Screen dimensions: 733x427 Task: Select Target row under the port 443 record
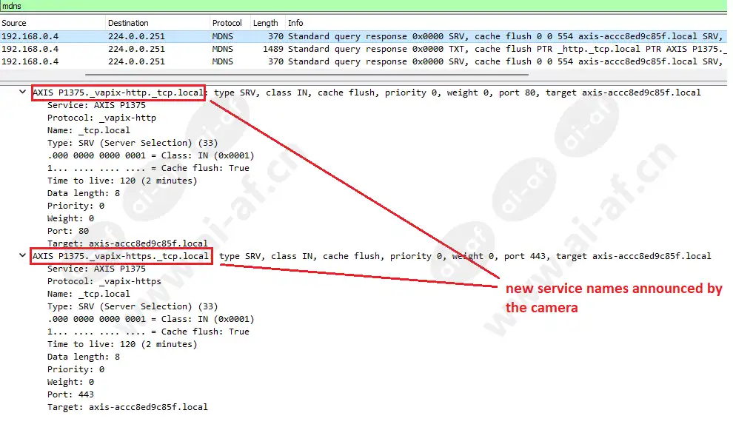pos(127,407)
